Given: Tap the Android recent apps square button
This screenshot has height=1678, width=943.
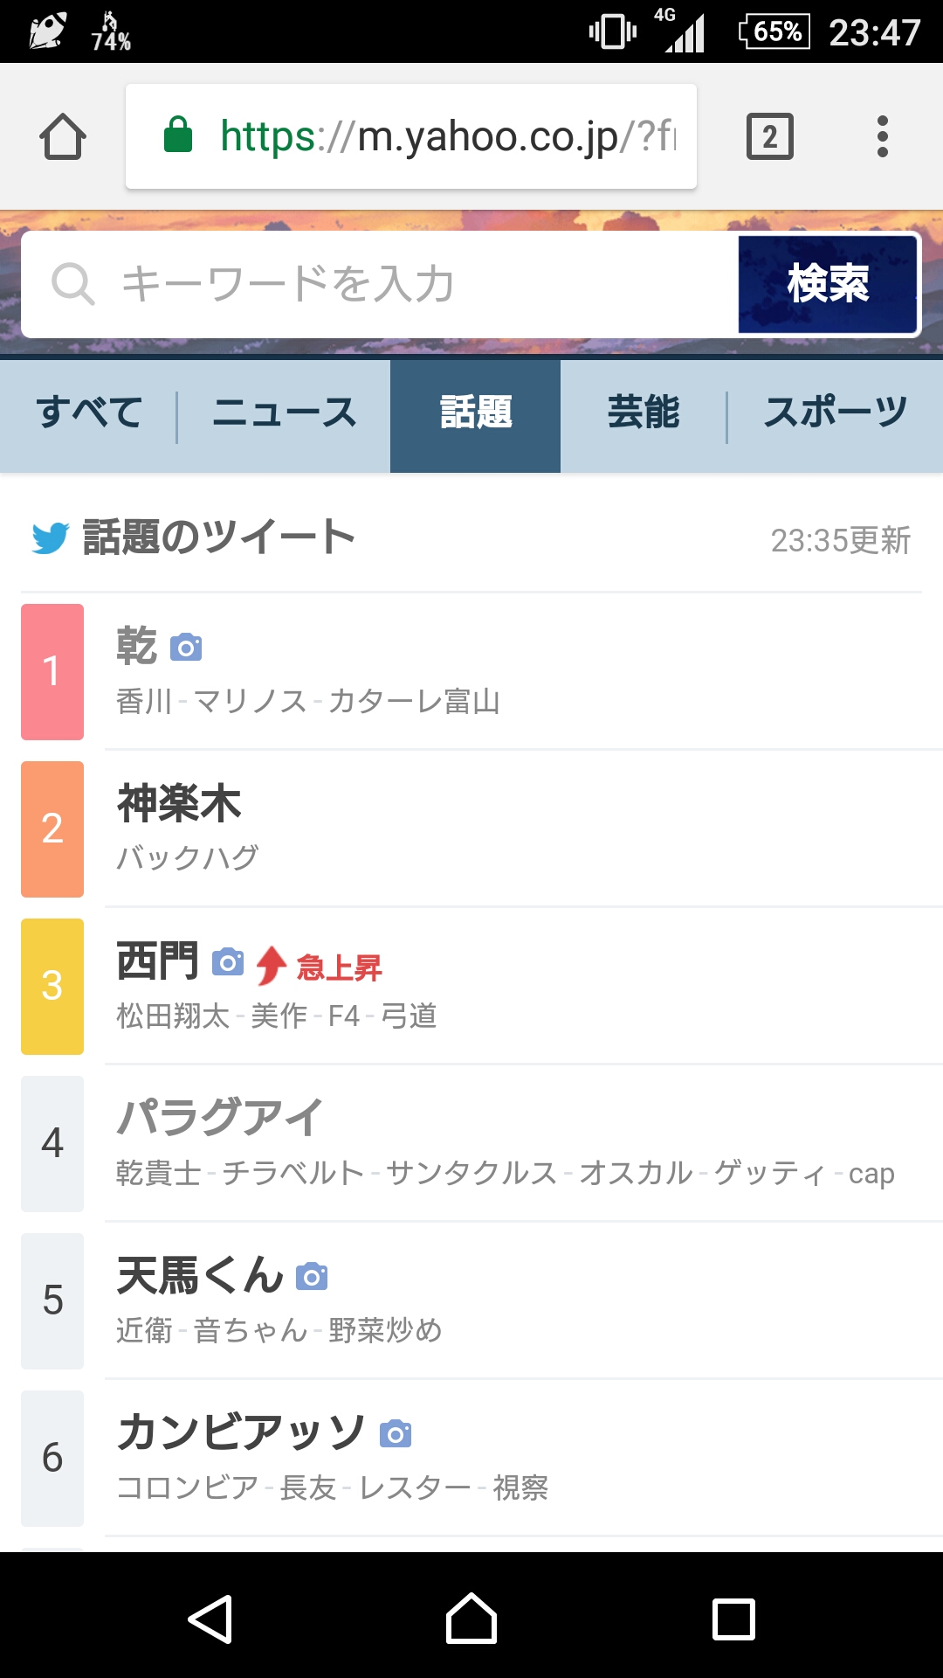Looking at the screenshot, I should click(x=733, y=1619).
